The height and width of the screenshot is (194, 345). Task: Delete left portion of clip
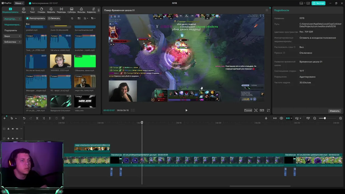[44, 118]
